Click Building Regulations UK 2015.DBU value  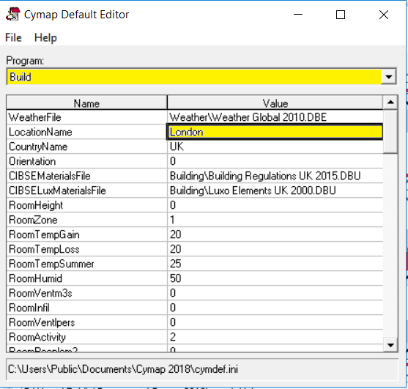click(x=275, y=176)
